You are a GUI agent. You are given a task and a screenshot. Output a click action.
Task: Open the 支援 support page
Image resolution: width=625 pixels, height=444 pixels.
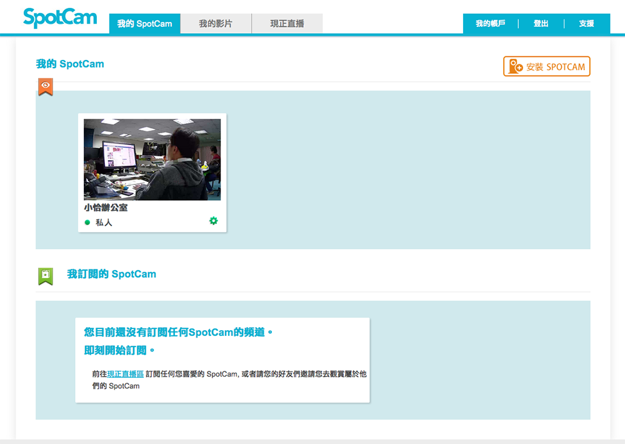[586, 24]
